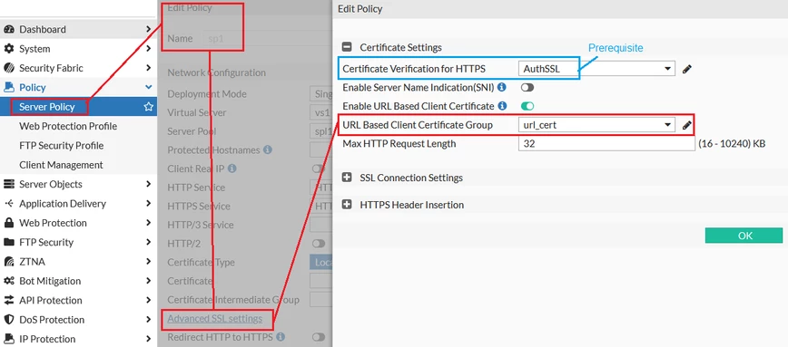Open Client Management menu item

tap(78, 165)
